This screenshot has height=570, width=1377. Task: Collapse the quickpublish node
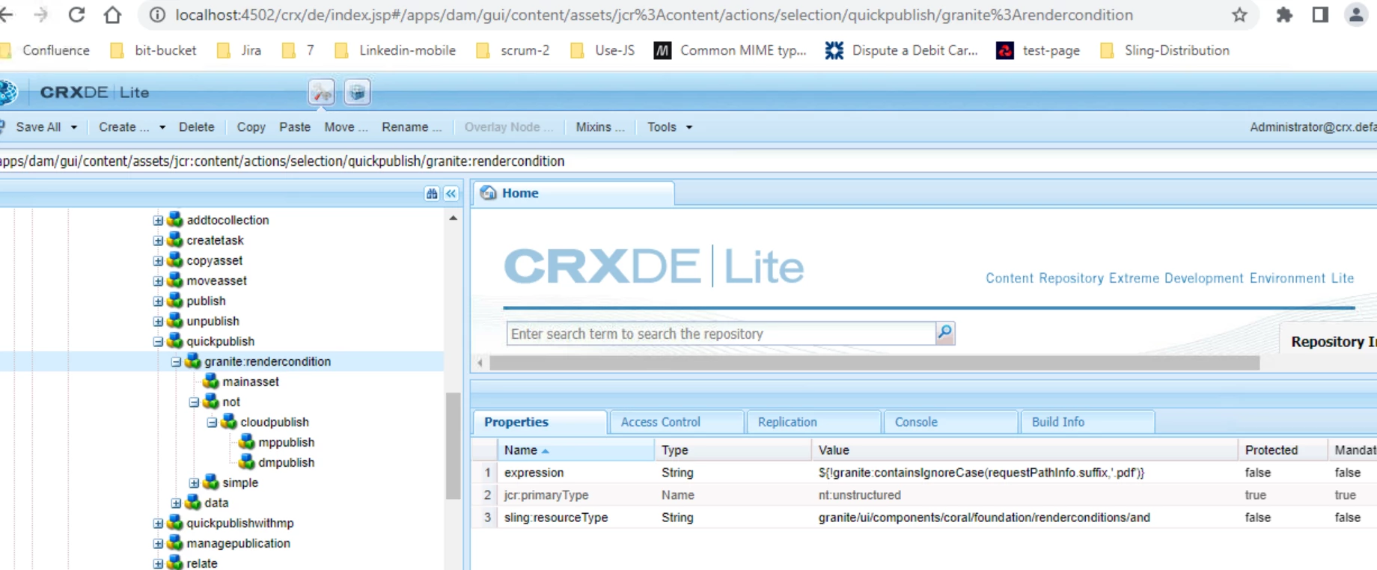158,341
